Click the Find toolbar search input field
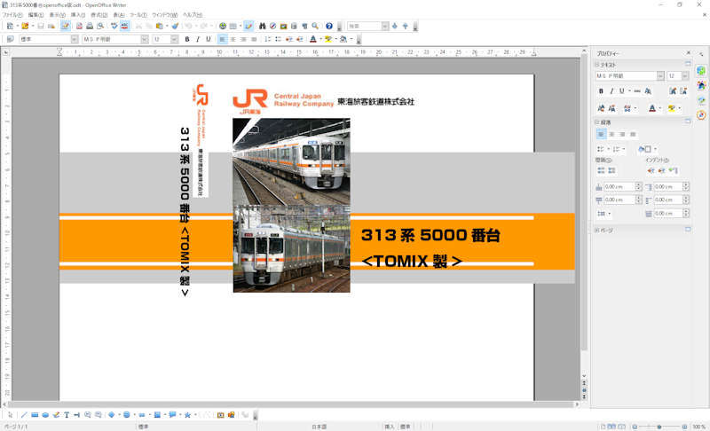 [x=365, y=27]
